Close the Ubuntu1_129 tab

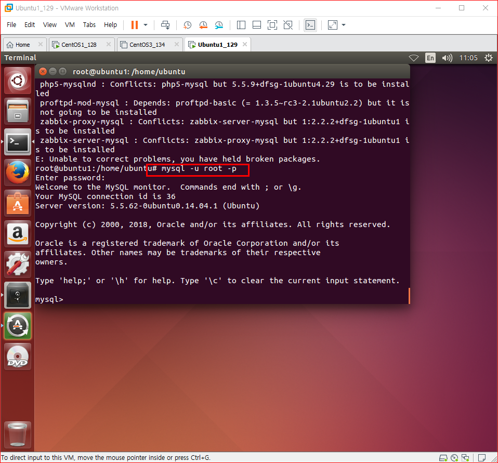click(245, 44)
